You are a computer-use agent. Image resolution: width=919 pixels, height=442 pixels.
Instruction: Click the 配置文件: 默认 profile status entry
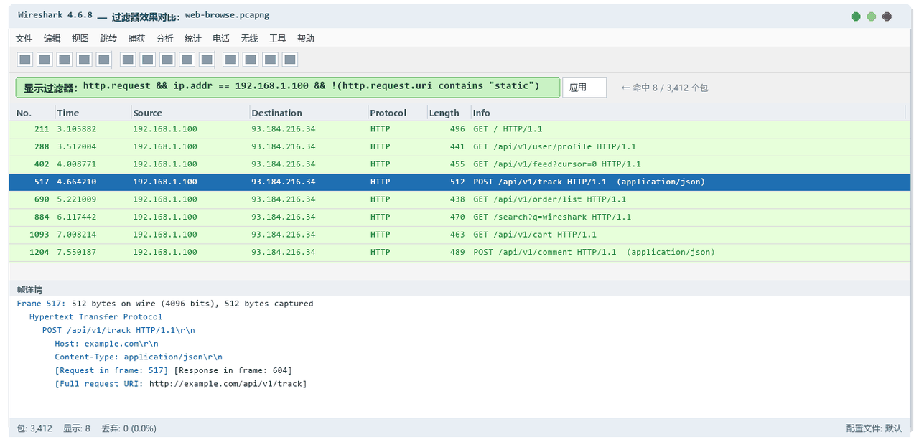click(x=874, y=428)
